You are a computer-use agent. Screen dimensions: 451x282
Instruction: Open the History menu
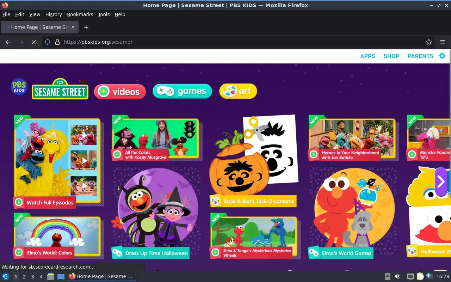(54, 14)
